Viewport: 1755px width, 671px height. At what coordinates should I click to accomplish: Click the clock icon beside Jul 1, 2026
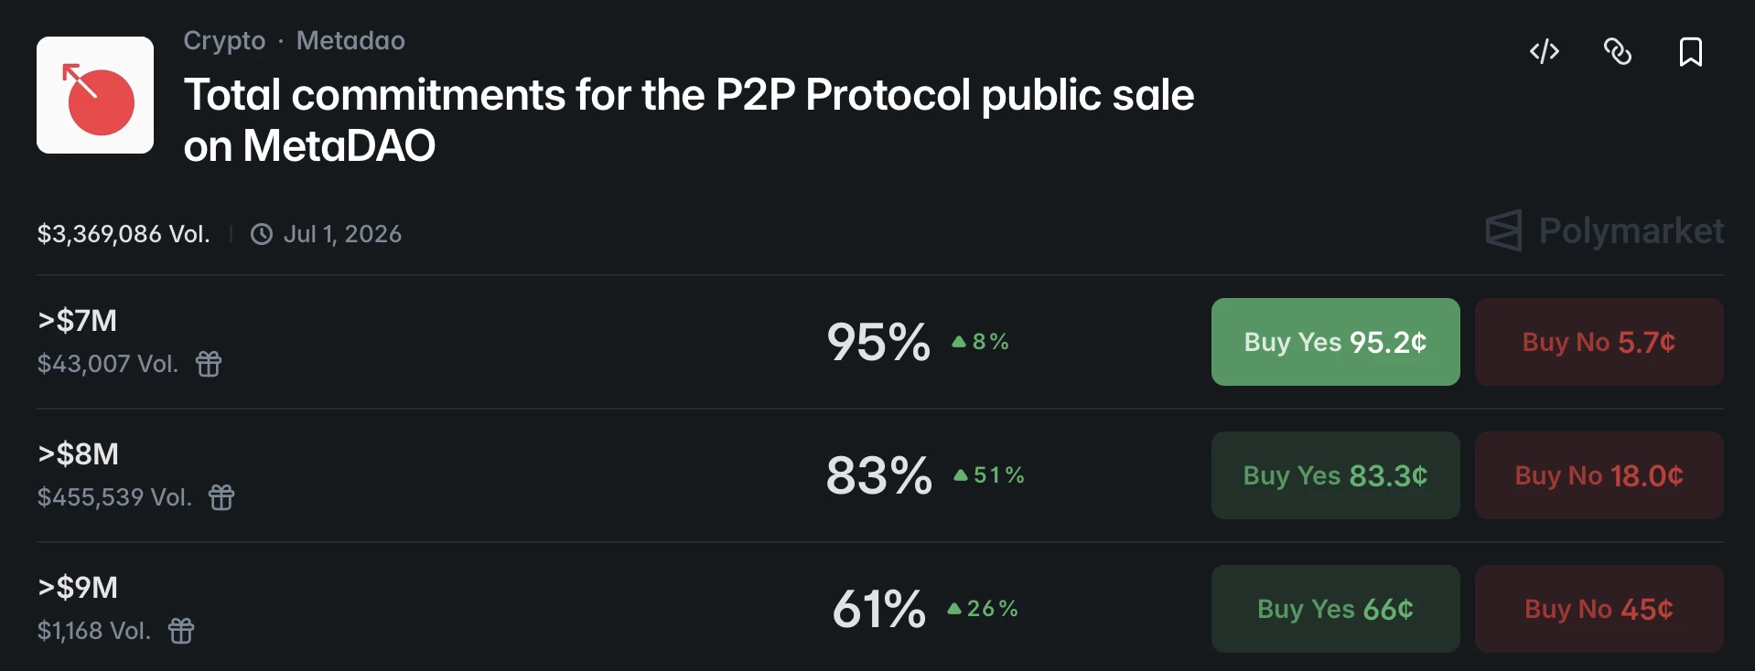tap(261, 233)
